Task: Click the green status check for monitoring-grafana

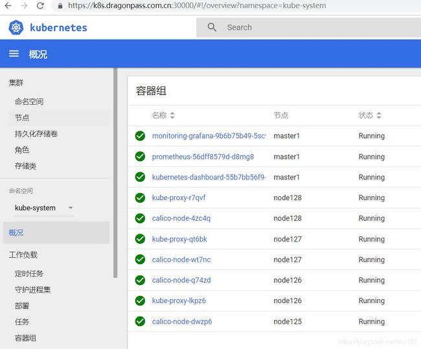Action: [x=140, y=136]
